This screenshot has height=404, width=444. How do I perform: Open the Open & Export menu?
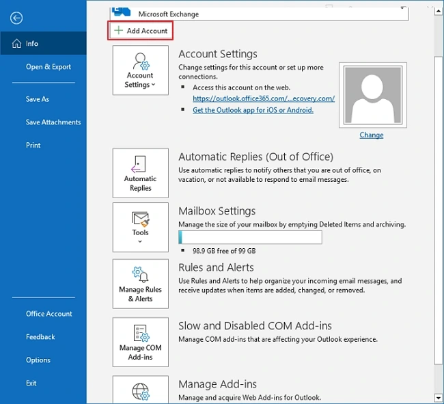48,66
